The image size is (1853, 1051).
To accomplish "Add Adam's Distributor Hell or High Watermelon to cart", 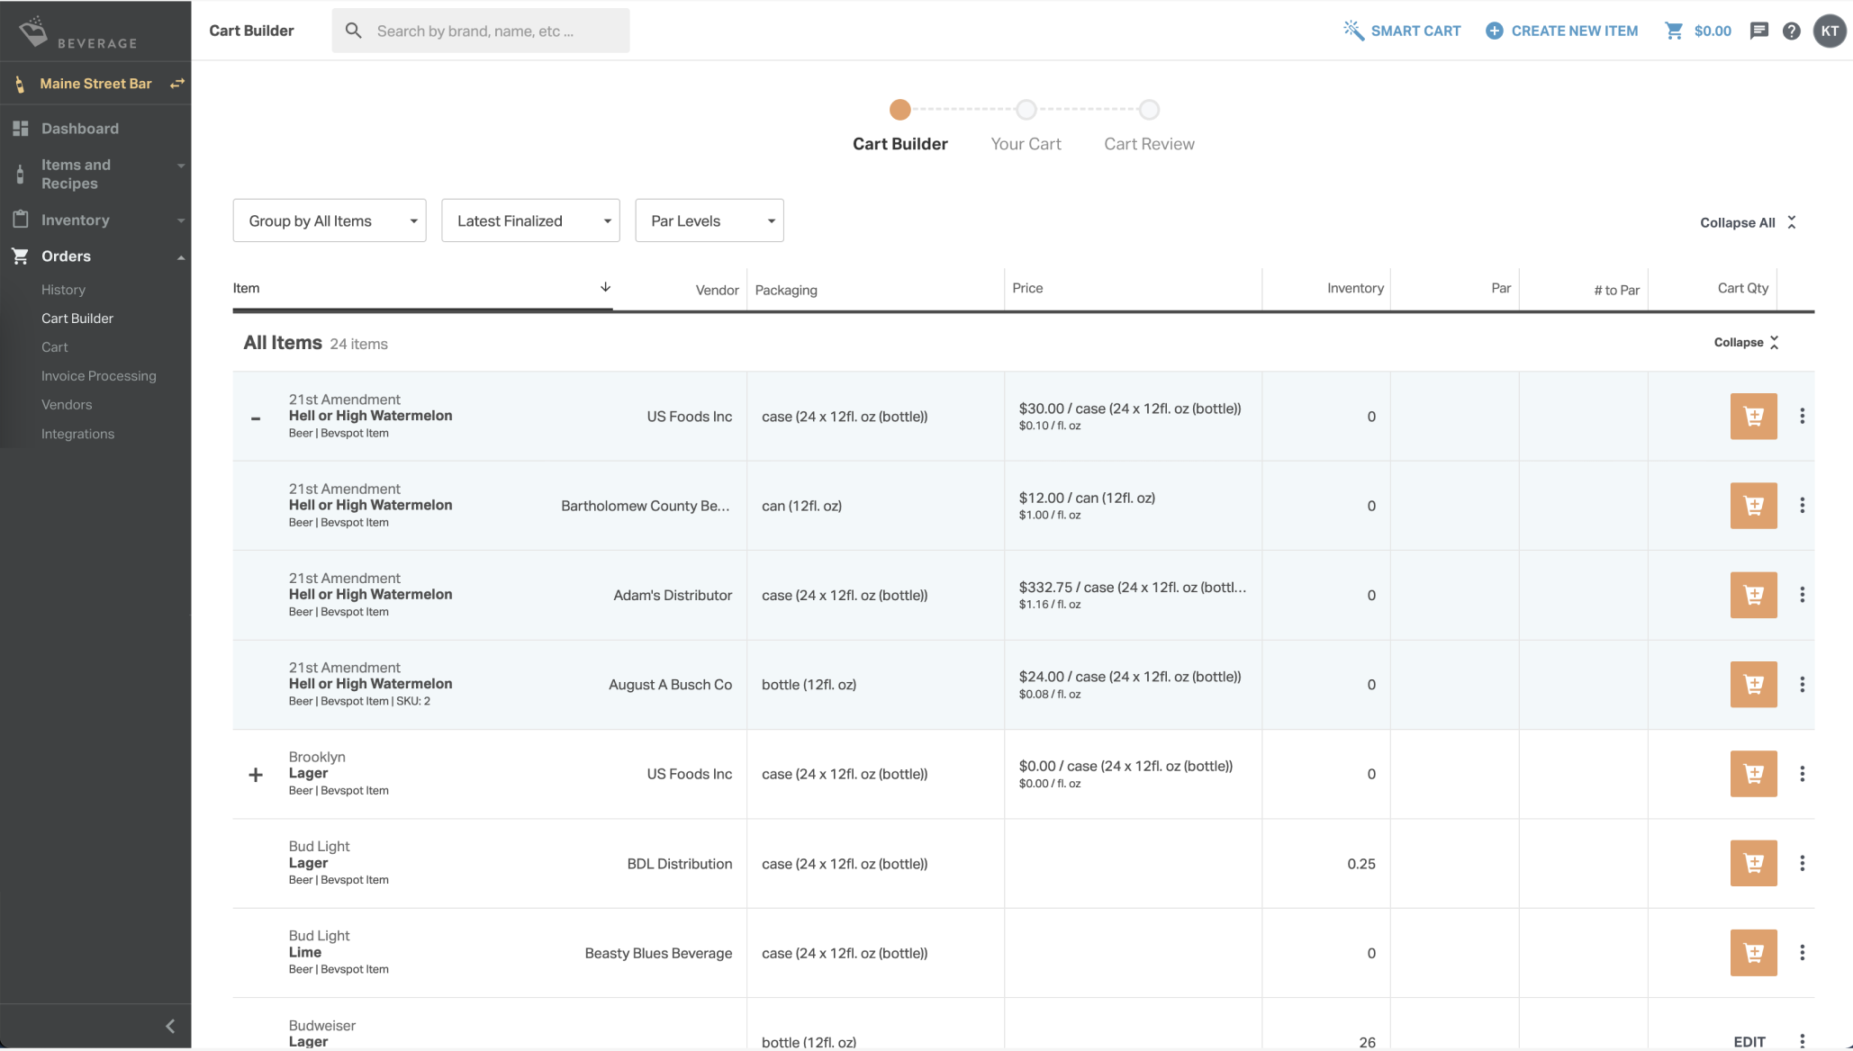I will click(x=1753, y=595).
